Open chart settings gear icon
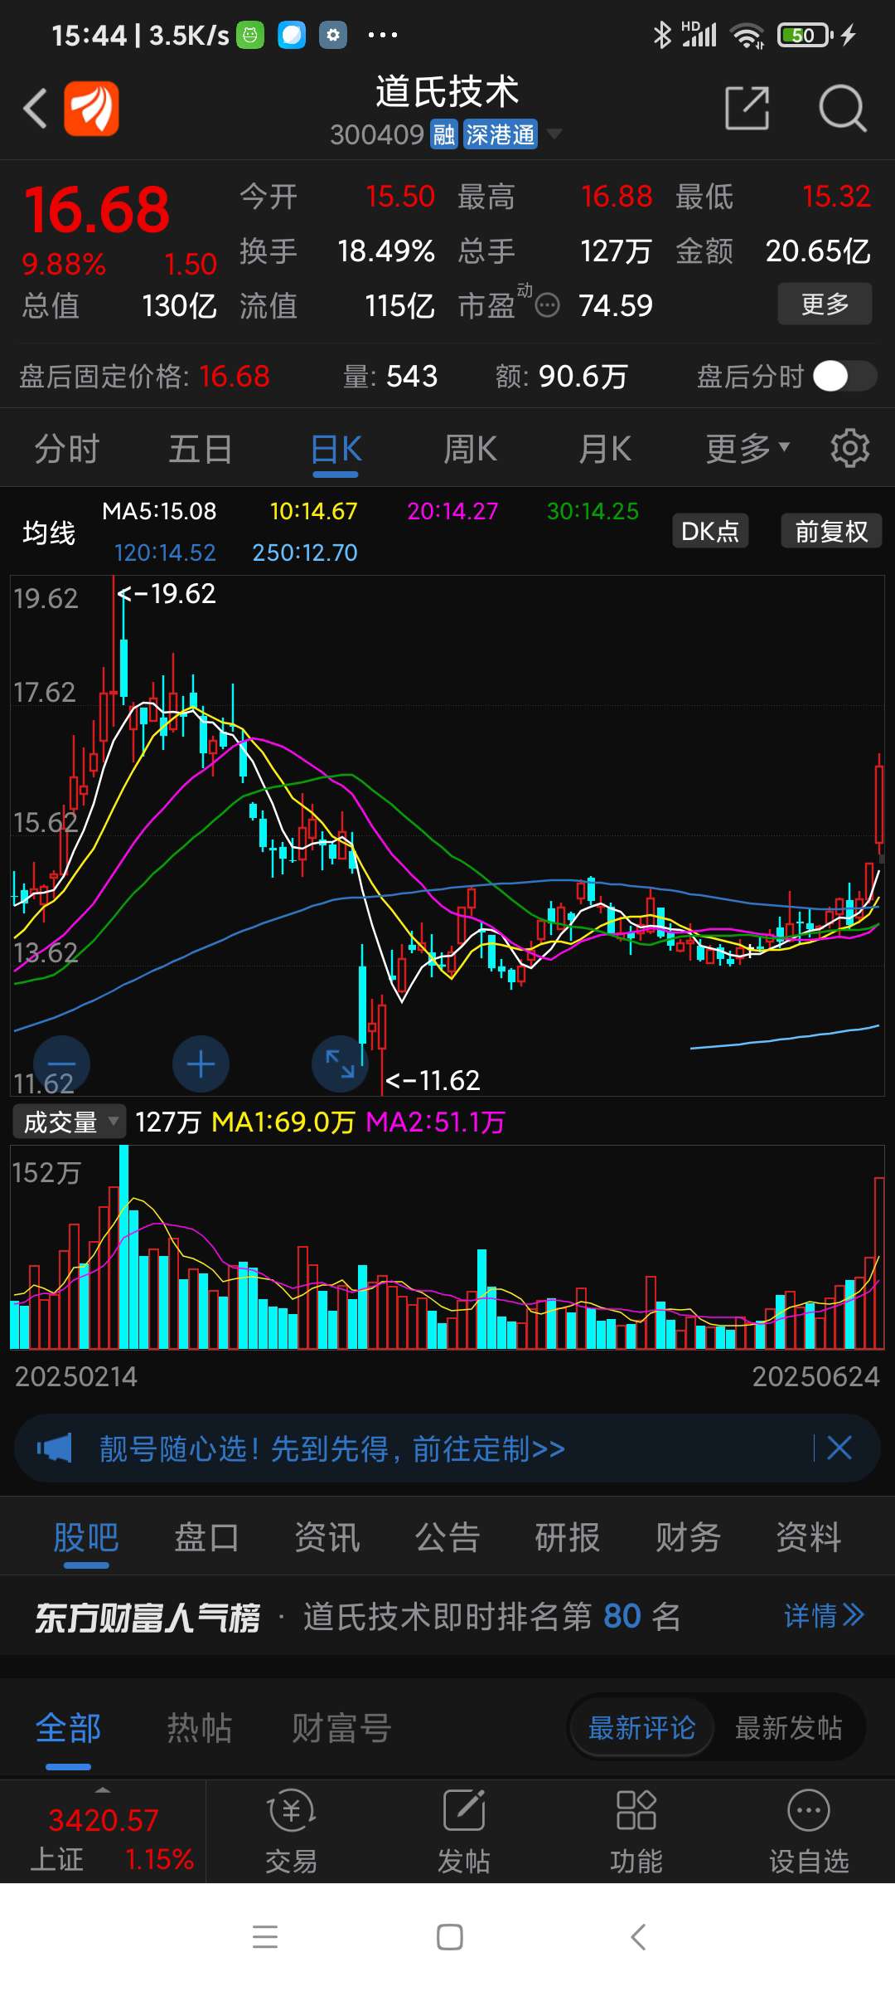895x1991 pixels. click(849, 449)
